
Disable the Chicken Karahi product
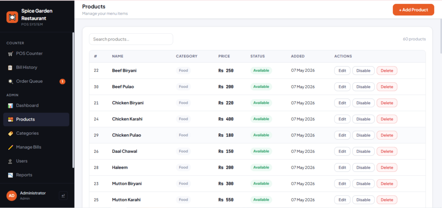click(x=363, y=119)
